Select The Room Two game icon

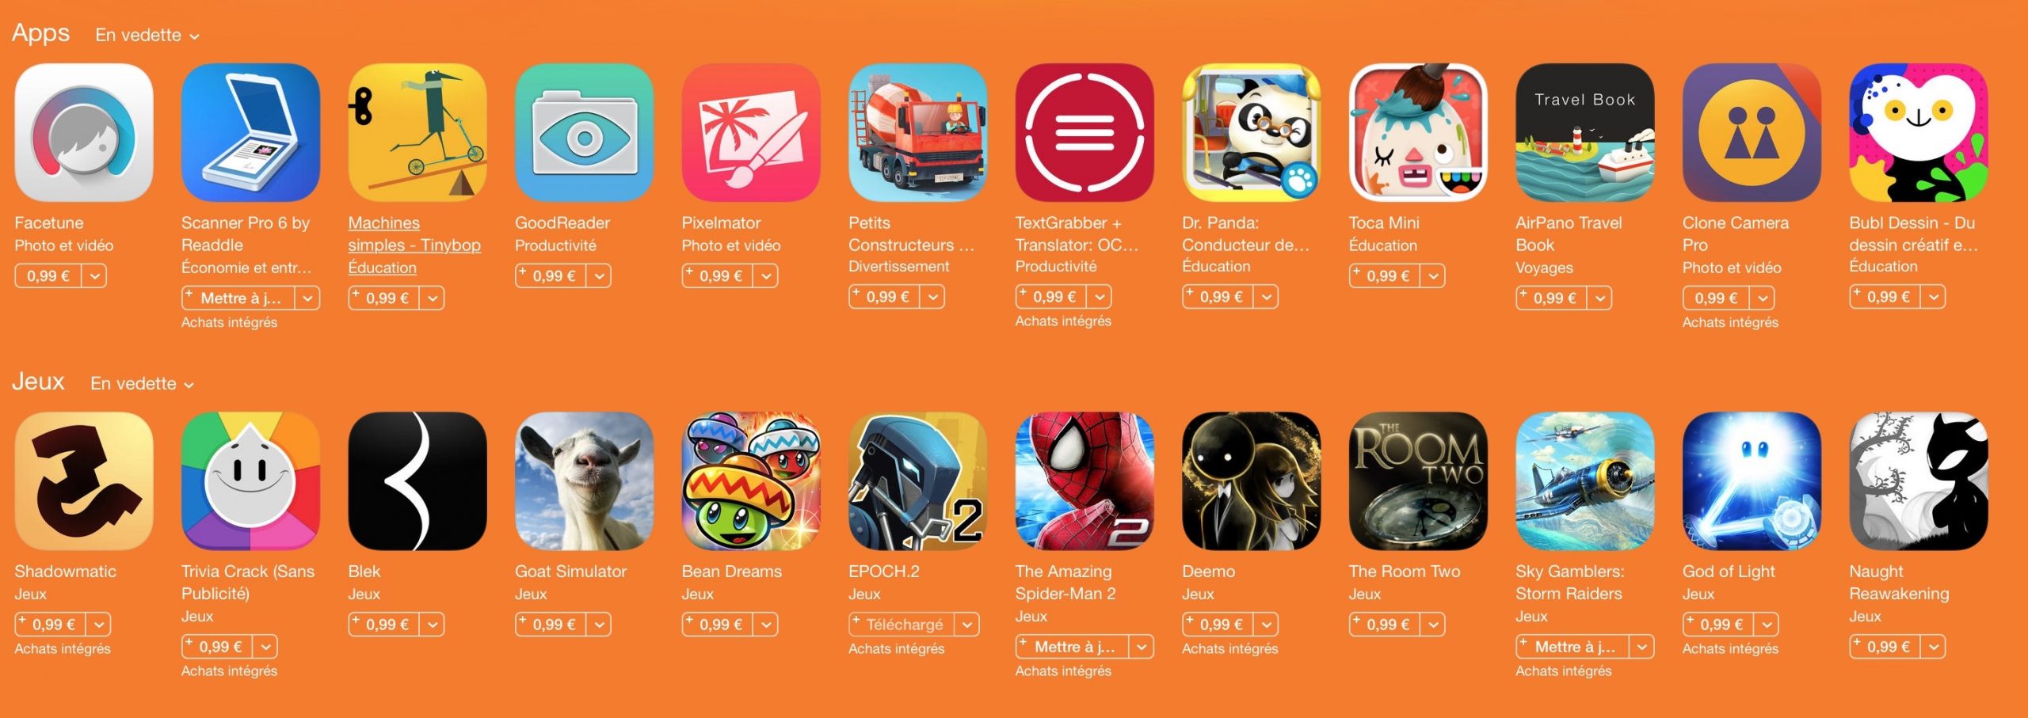[x=1418, y=481]
